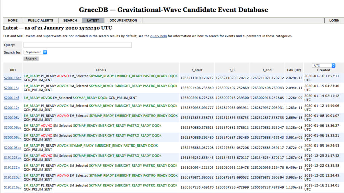Image resolution: width=344 pixels, height=193 pixels.
Task: Select FAR value 2.094e-11
Action: point(294,88)
